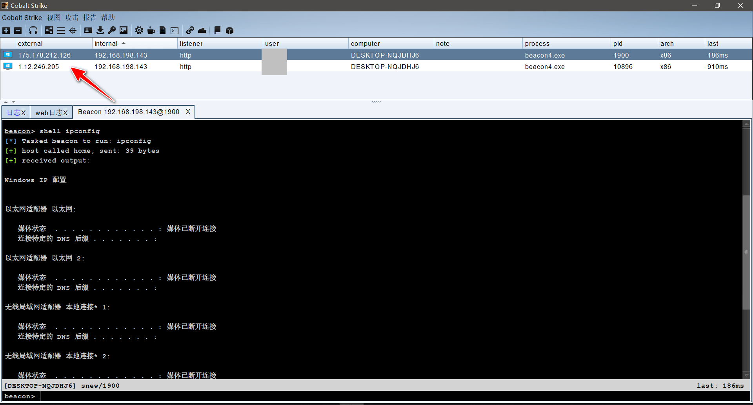Image resolution: width=753 pixels, height=405 pixels.
Task: Switch to the pivot graph view icon
Action: (49, 31)
